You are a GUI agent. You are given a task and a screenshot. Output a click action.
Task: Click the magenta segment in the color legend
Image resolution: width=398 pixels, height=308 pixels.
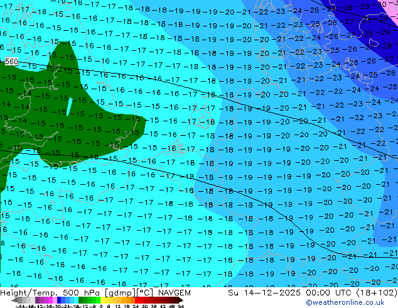tap(48, 300)
